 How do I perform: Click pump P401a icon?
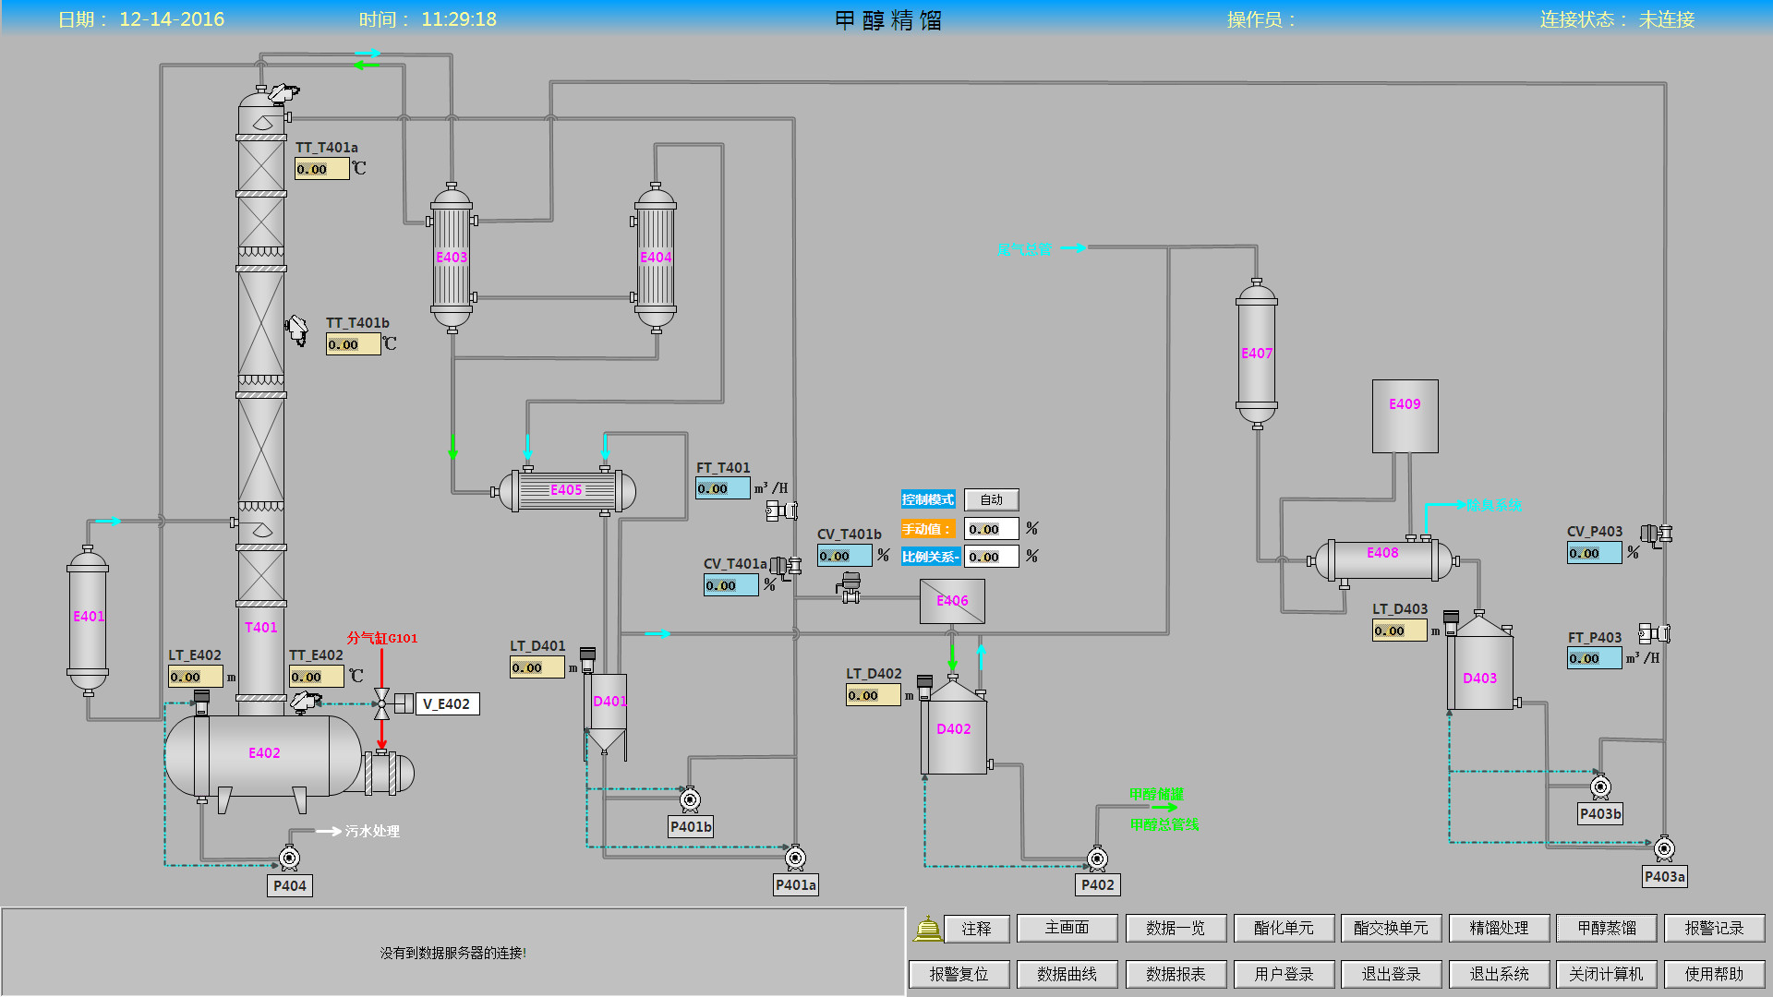pyautogui.click(x=795, y=858)
